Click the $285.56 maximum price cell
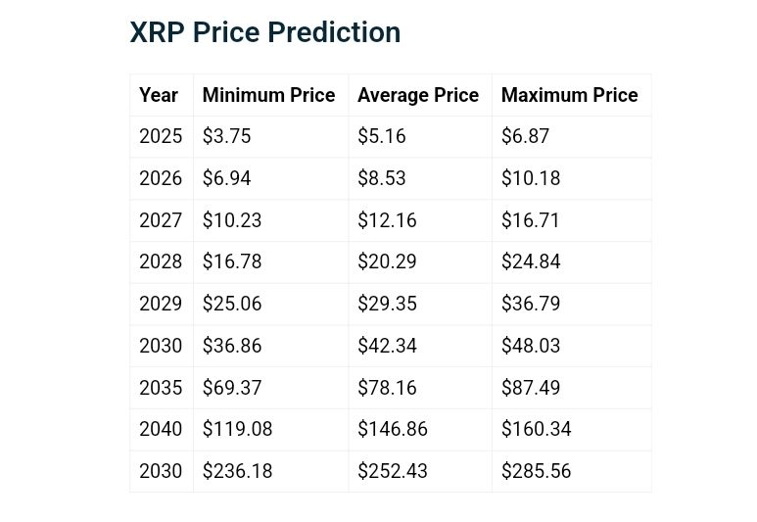757x522 pixels. pyautogui.click(x=536, y=471)
